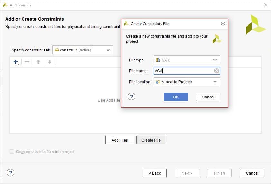Close the Add Sources window

coord(266,5)
